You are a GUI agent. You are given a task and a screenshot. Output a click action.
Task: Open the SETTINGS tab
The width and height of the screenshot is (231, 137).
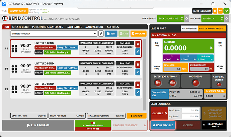[113, 27]
